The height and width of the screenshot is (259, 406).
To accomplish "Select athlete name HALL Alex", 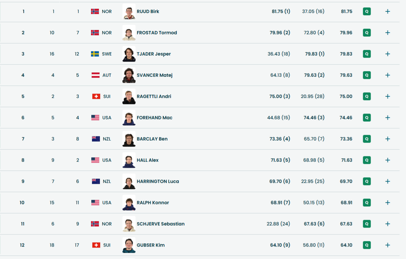I will click(148, 160).
